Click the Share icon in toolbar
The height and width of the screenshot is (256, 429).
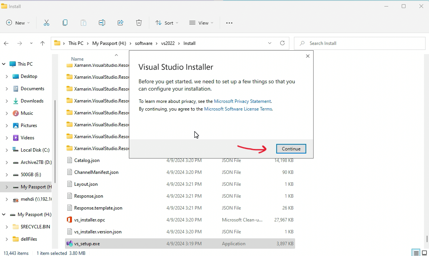[120, 23]
